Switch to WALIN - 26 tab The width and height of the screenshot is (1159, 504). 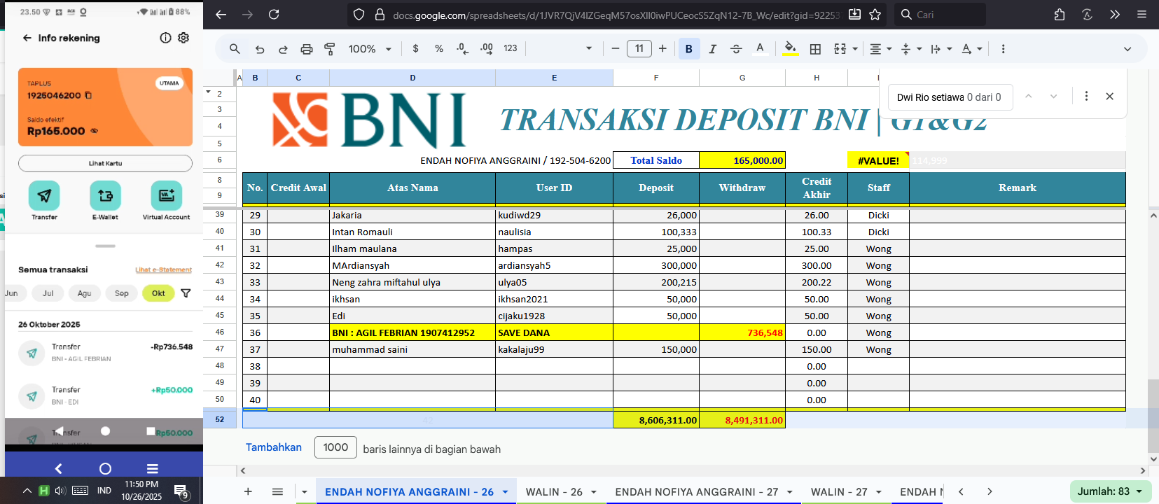click(x=554, y=492)
